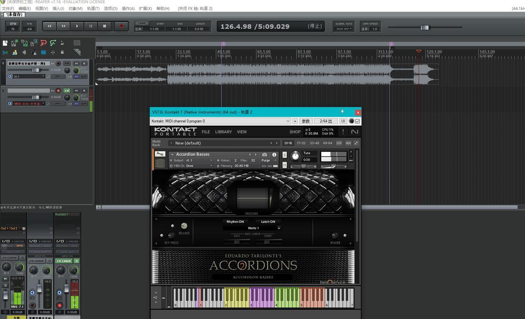The image size is (525, 319).
Task: Toggle Rhythm ON in Accordion Basses
Action: [235, 222]
